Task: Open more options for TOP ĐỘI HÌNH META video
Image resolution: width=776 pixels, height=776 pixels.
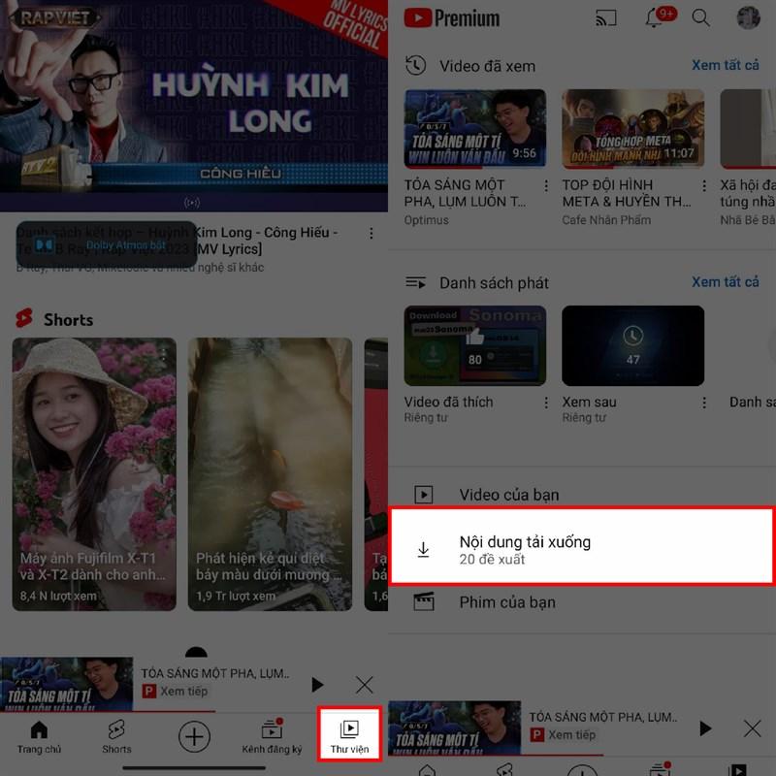Action: (704, 186)
